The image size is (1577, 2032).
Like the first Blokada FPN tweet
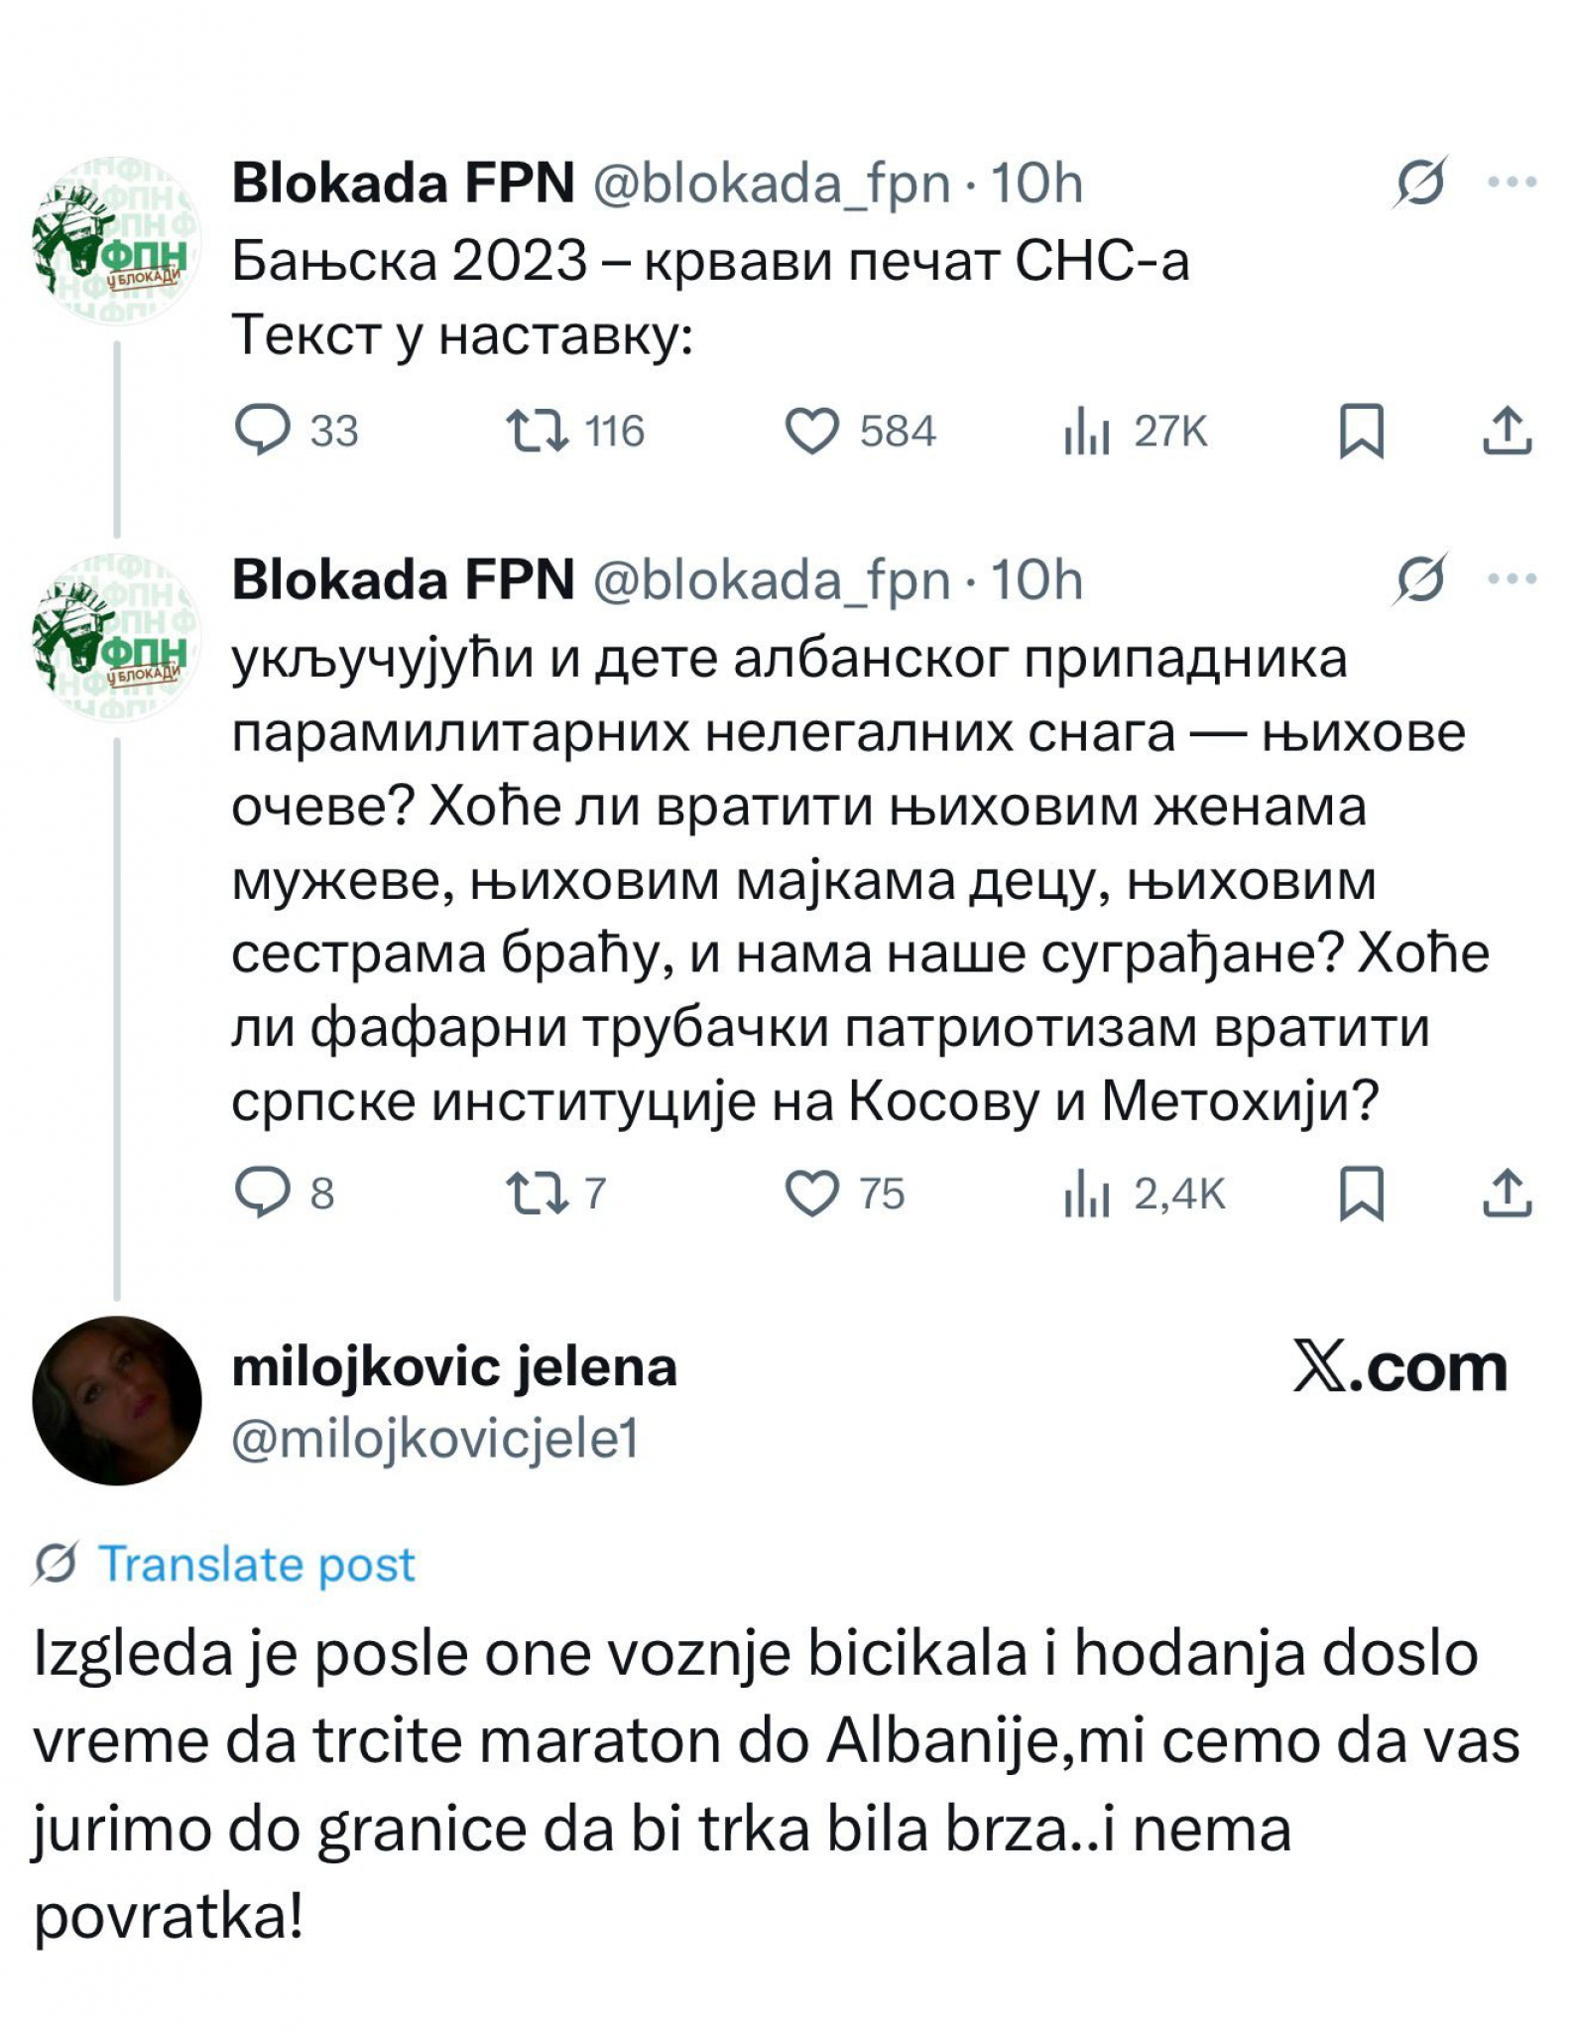(813, 429)
